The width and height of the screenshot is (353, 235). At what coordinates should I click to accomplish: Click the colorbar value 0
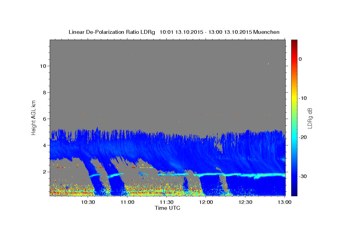point(300,59)
